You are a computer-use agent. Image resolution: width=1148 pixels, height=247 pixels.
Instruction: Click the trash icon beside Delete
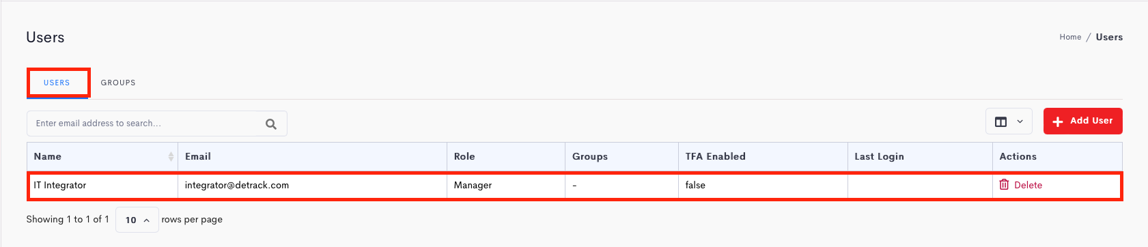(1004, 184)
